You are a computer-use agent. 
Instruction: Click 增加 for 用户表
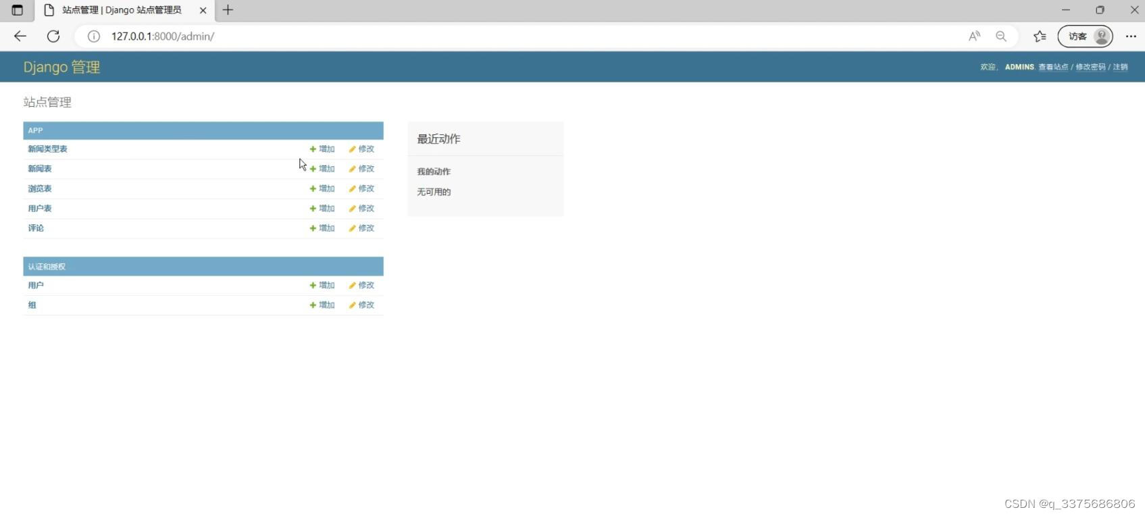[322, 208]
